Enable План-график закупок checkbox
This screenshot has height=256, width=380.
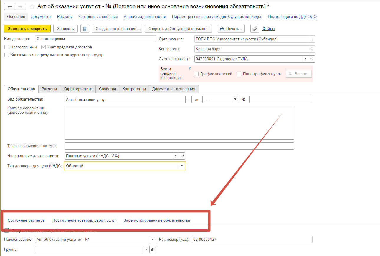coord(239,74)
